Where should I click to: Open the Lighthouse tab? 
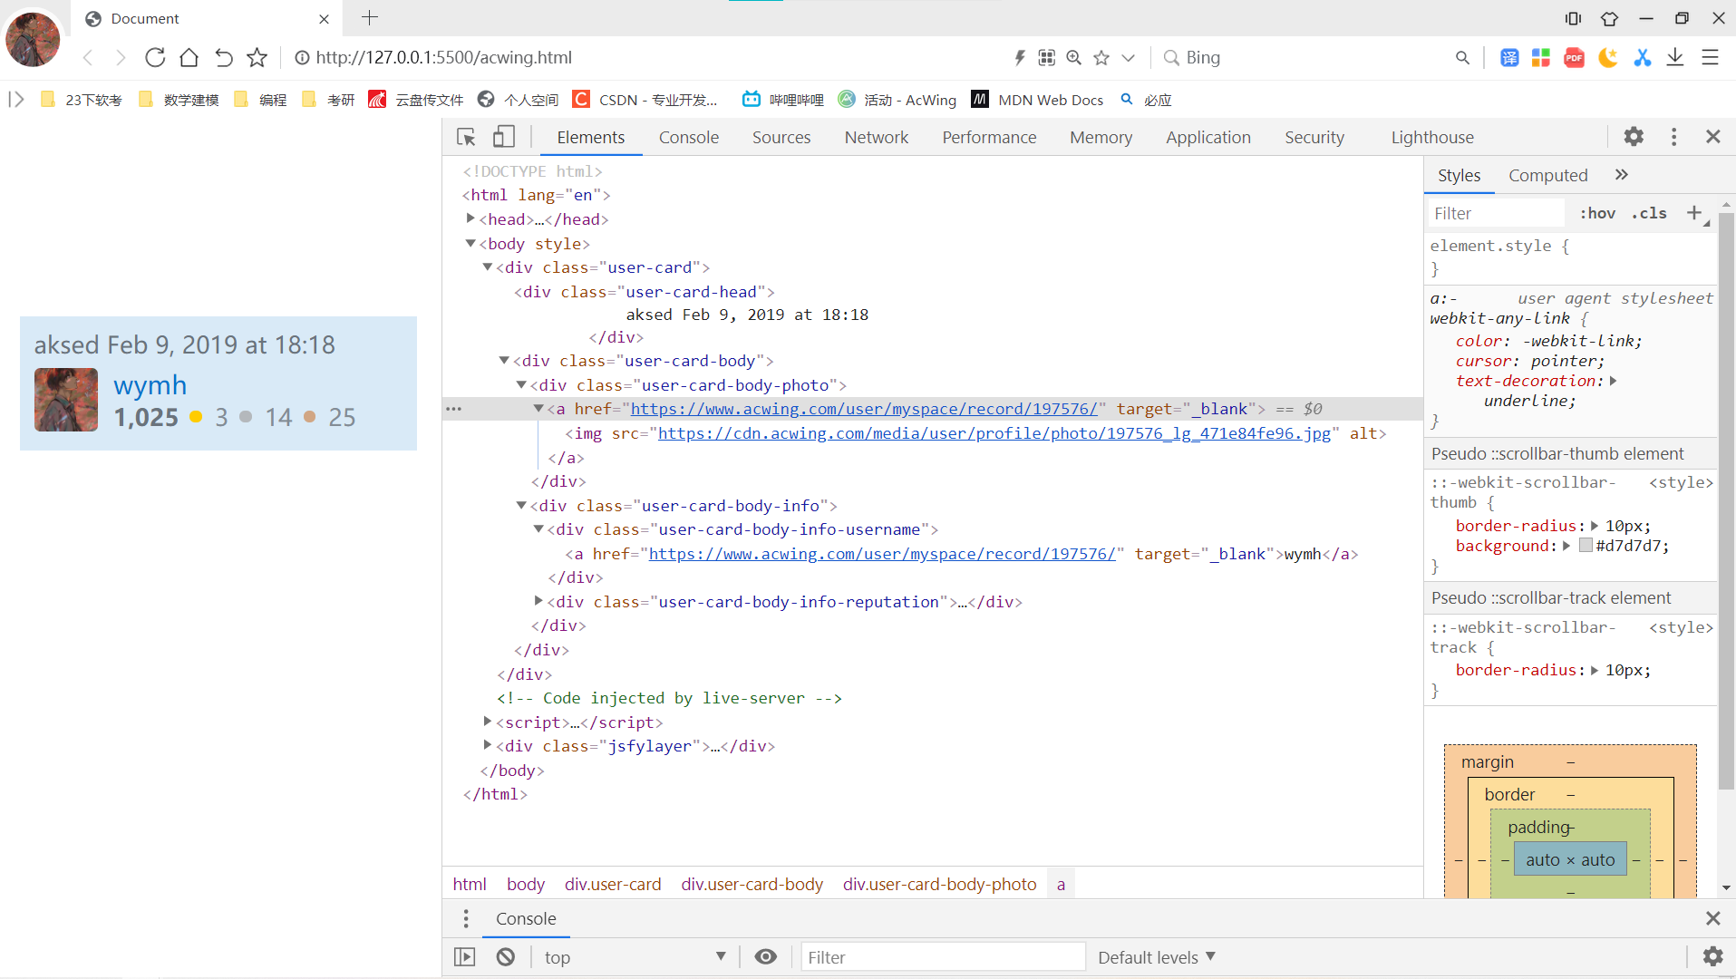1432,137
